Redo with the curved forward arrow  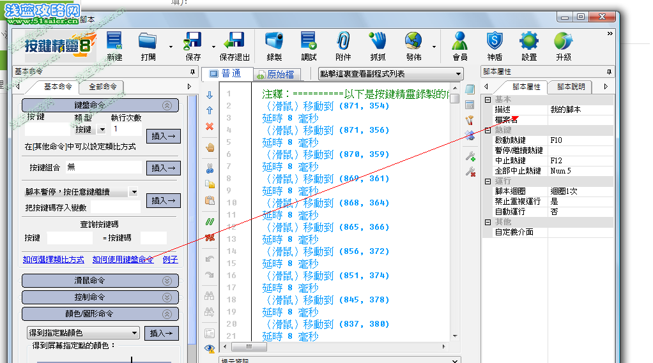coord(210,274)
